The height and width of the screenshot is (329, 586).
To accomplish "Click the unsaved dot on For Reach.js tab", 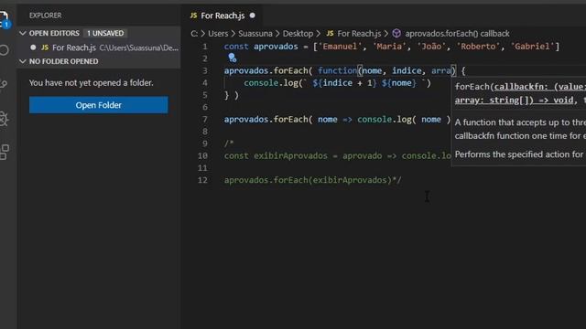I will pos(253,16).
